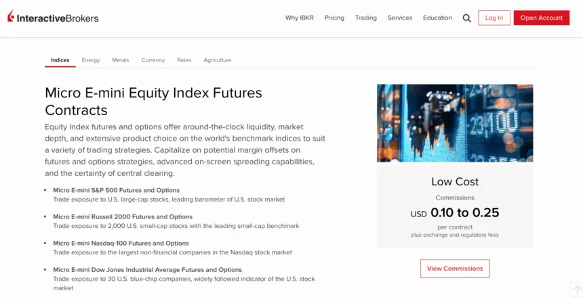Click the InteractiveBrokers logo
Image resolution: width=583 pixels, height=299 pixels.
(53, 18)
